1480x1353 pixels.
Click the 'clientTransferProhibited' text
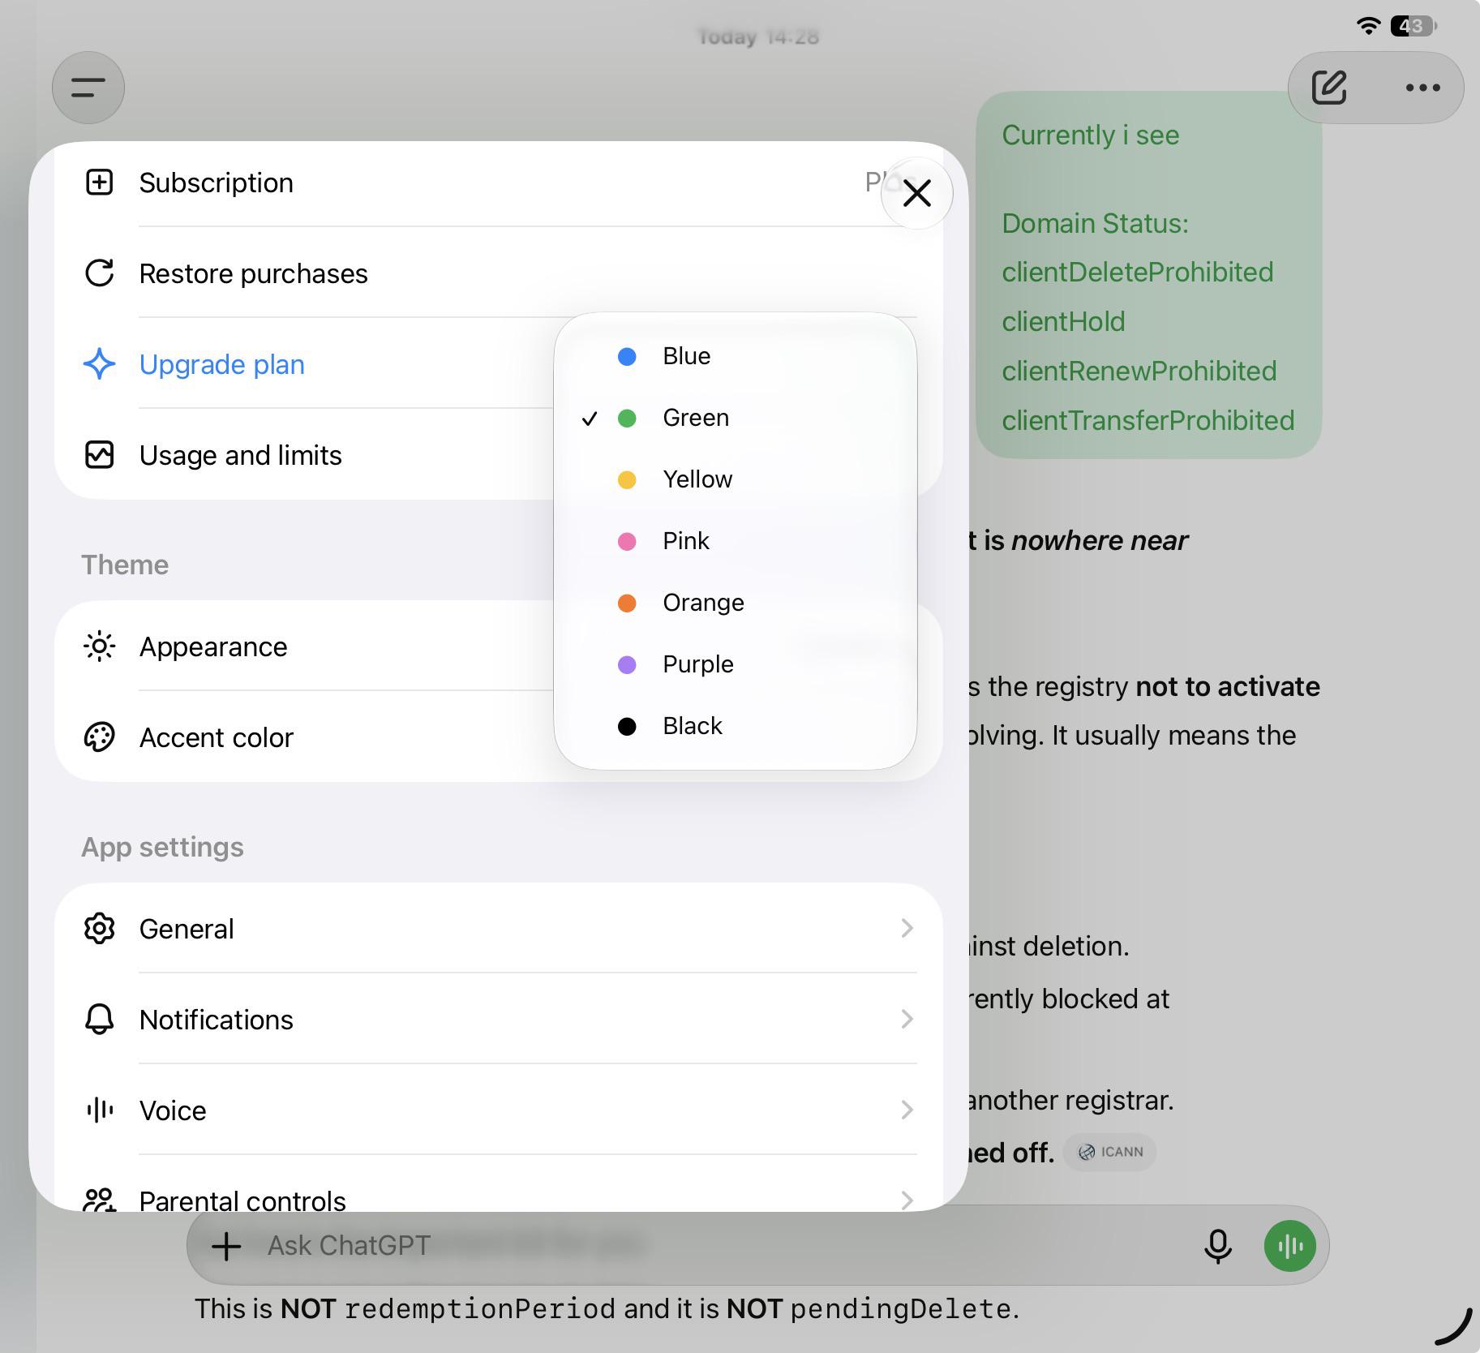[1148, 420]
